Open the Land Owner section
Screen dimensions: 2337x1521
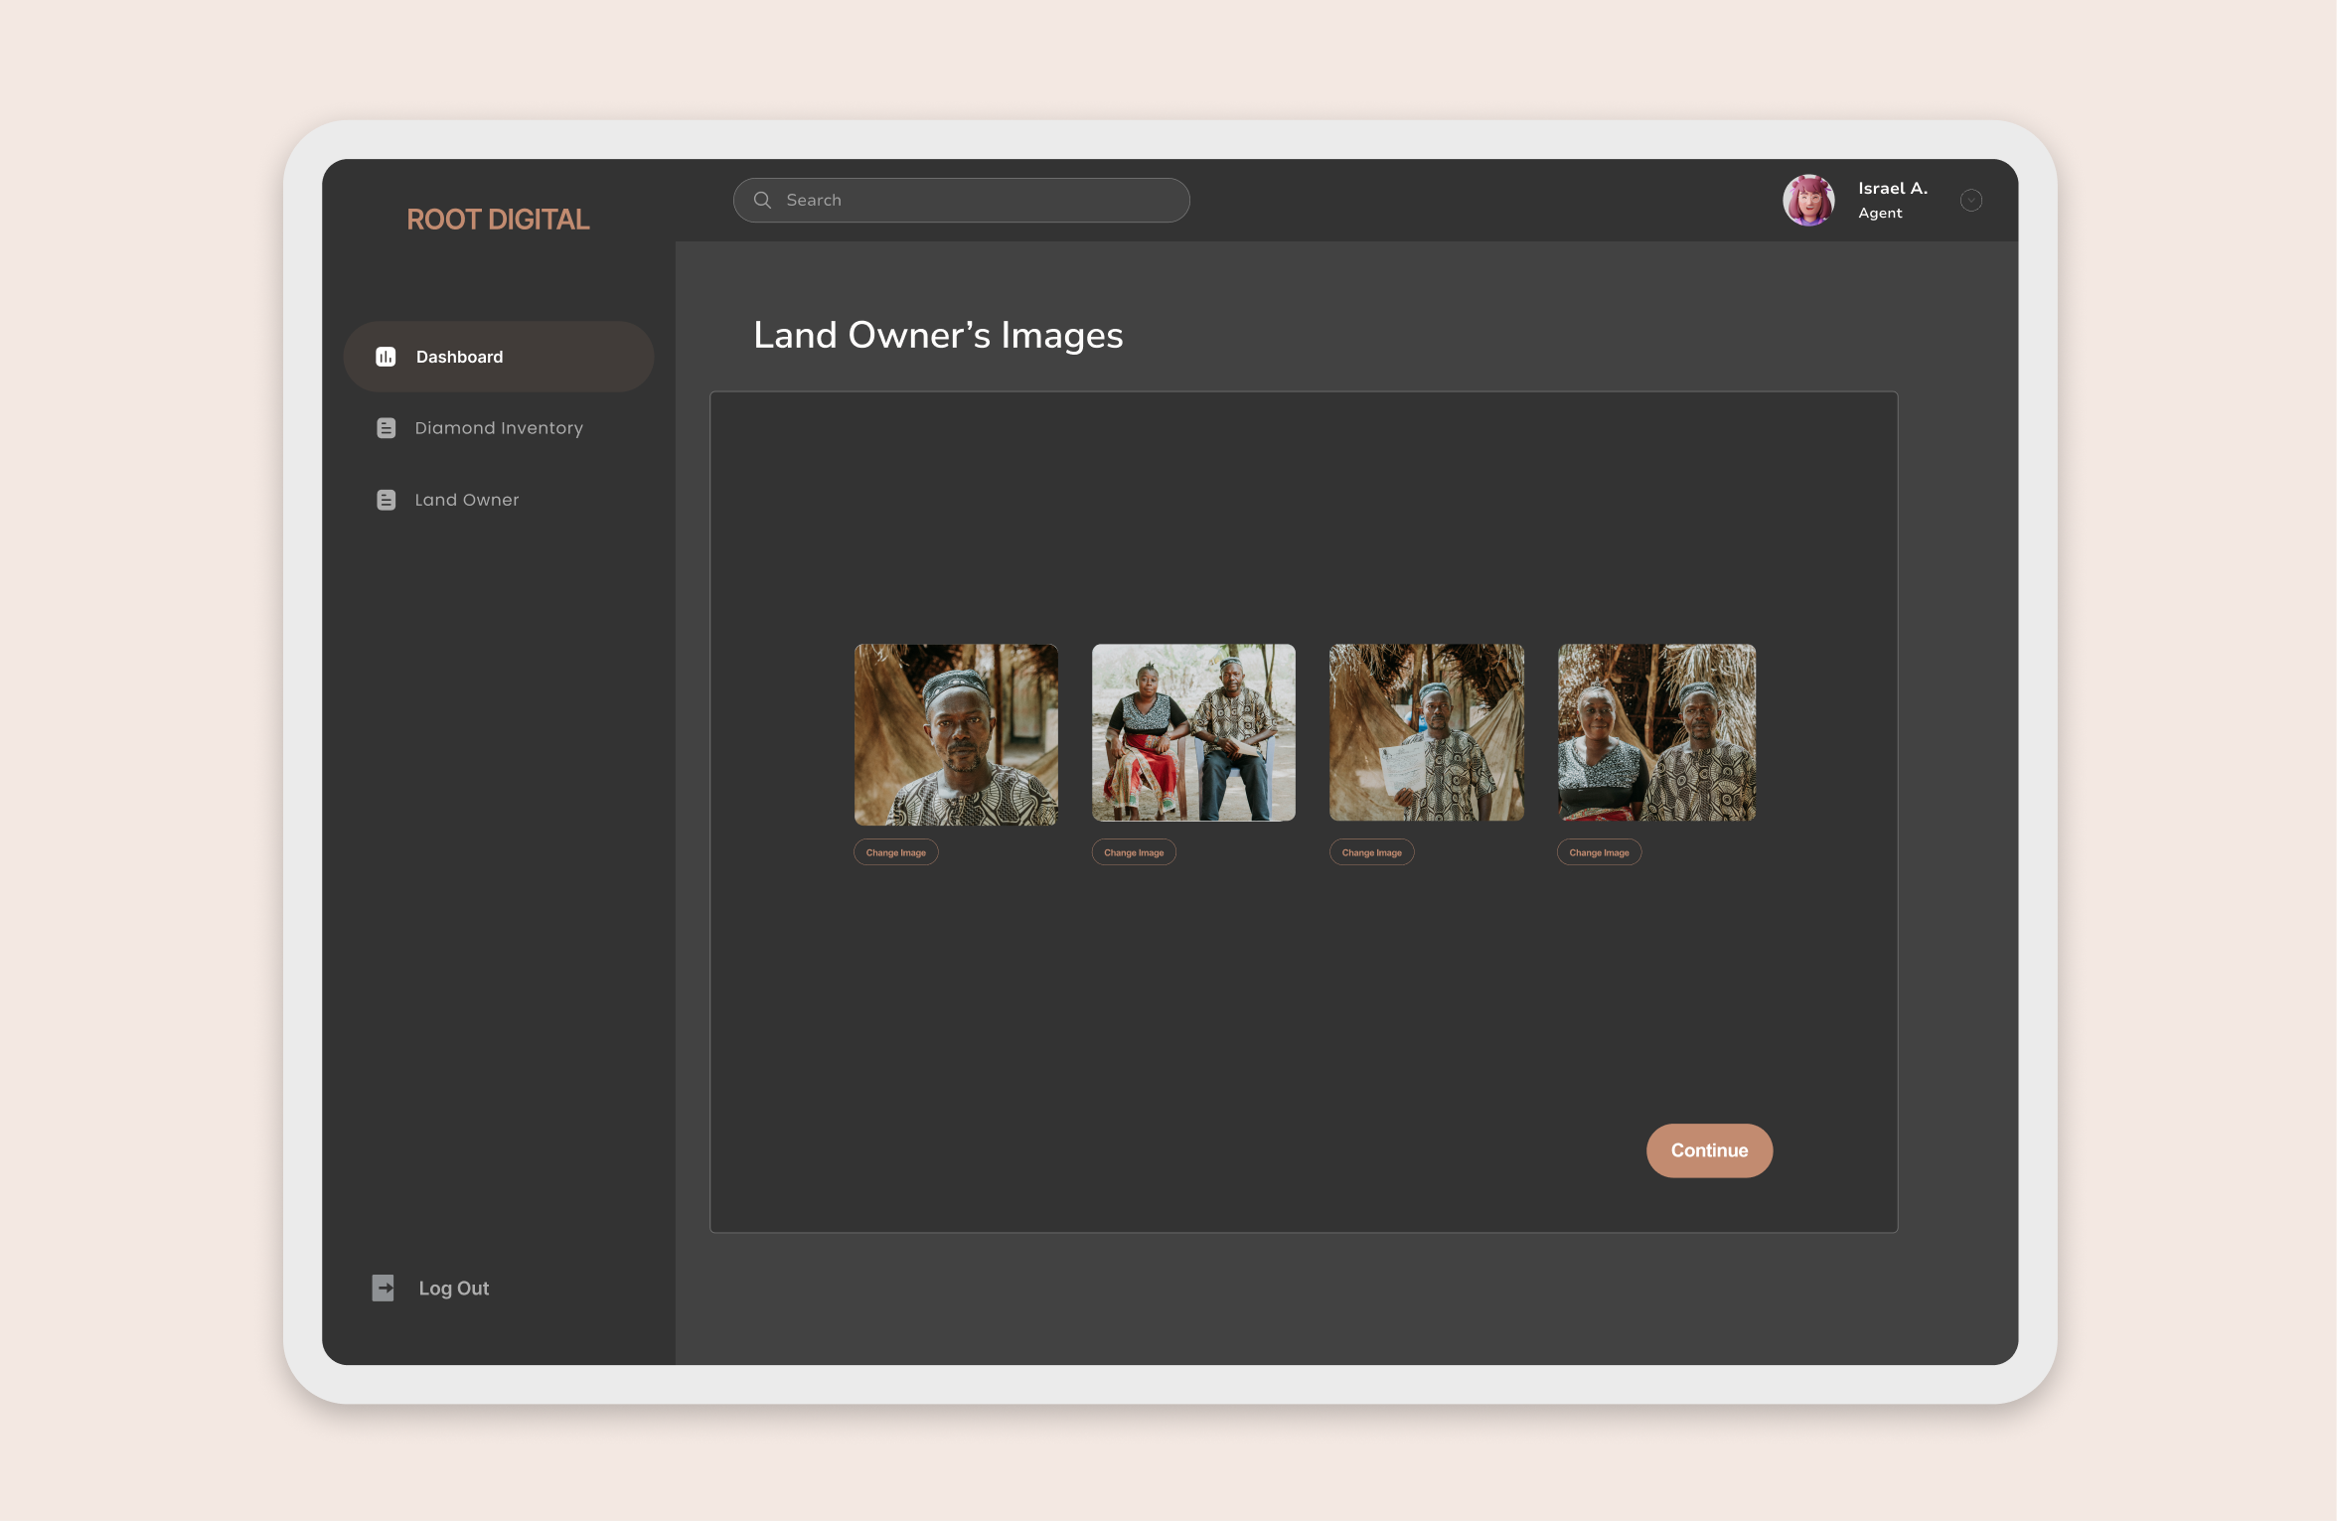pyautogui.click(x=466, y=500)
